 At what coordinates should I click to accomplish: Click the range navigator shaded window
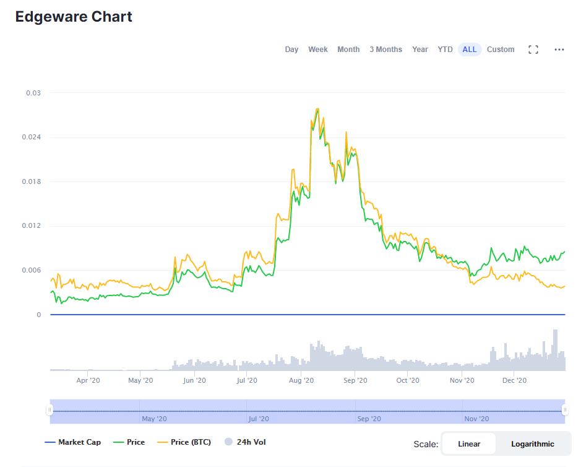[307, 411]
